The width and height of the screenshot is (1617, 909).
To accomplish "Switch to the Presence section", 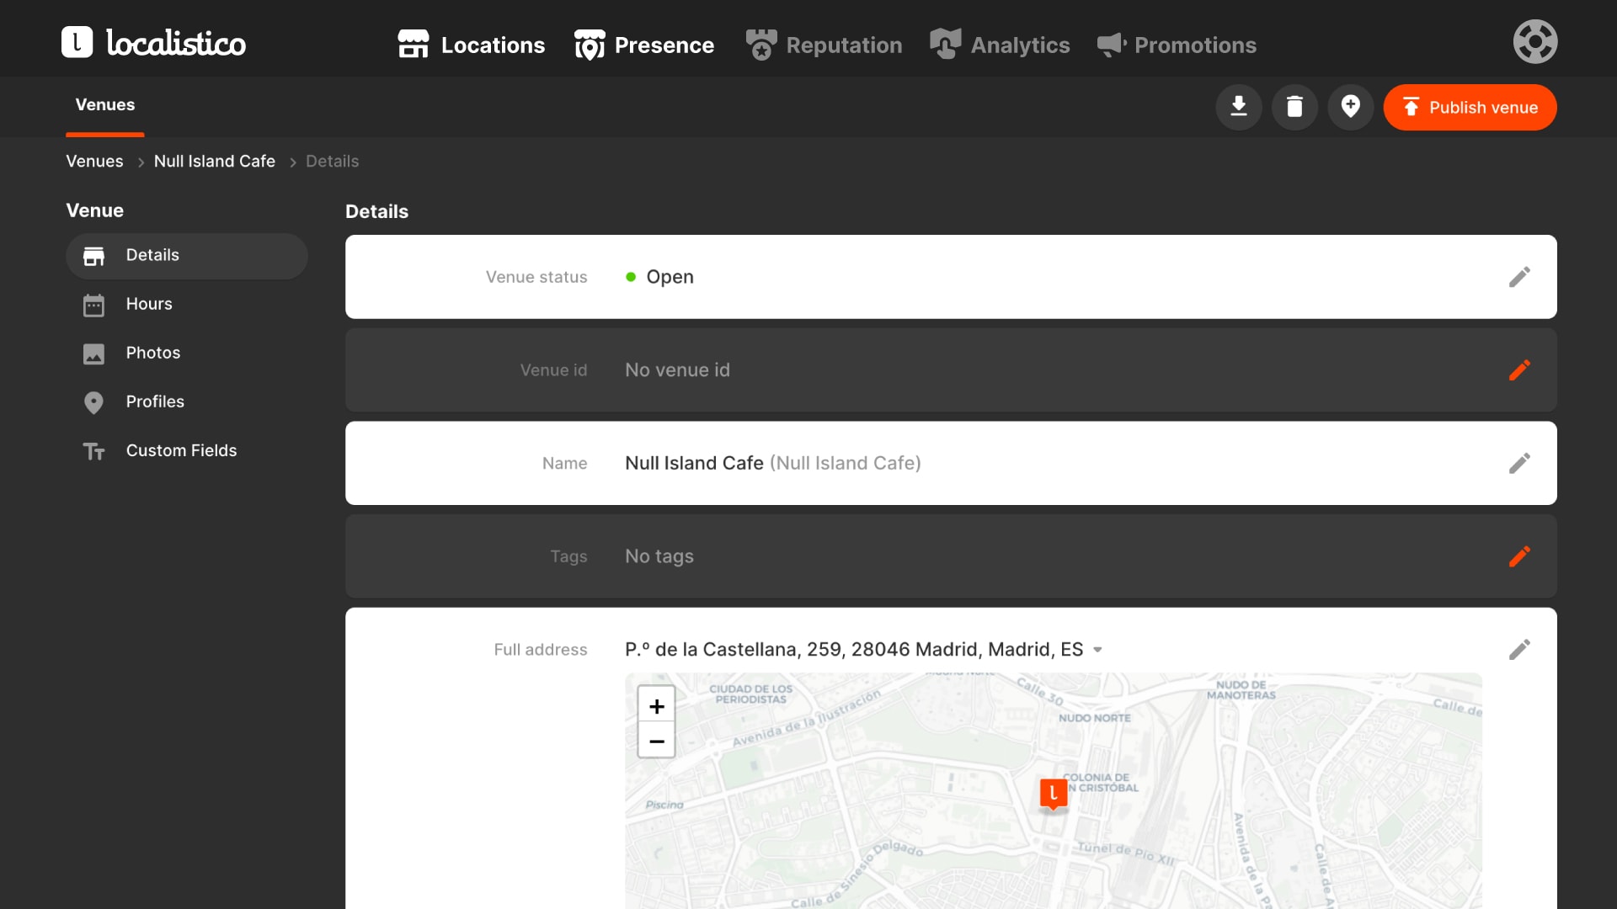I will coord(644,45).
